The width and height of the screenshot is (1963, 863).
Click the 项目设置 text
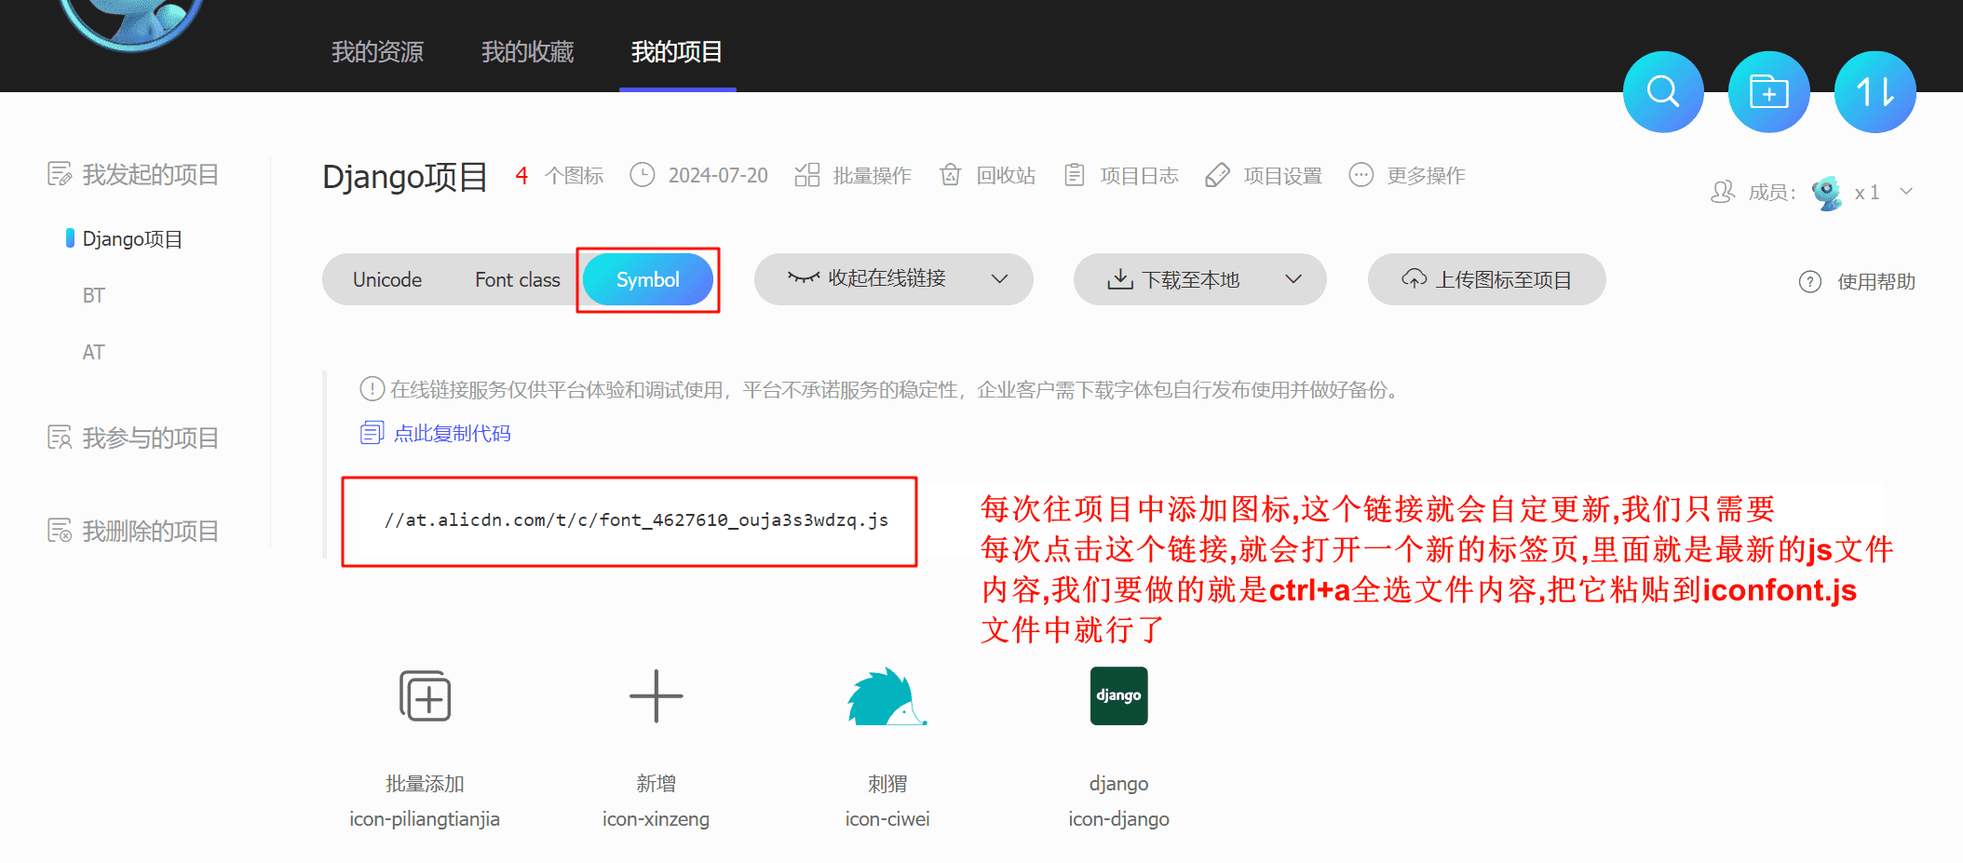point(1282,175)
